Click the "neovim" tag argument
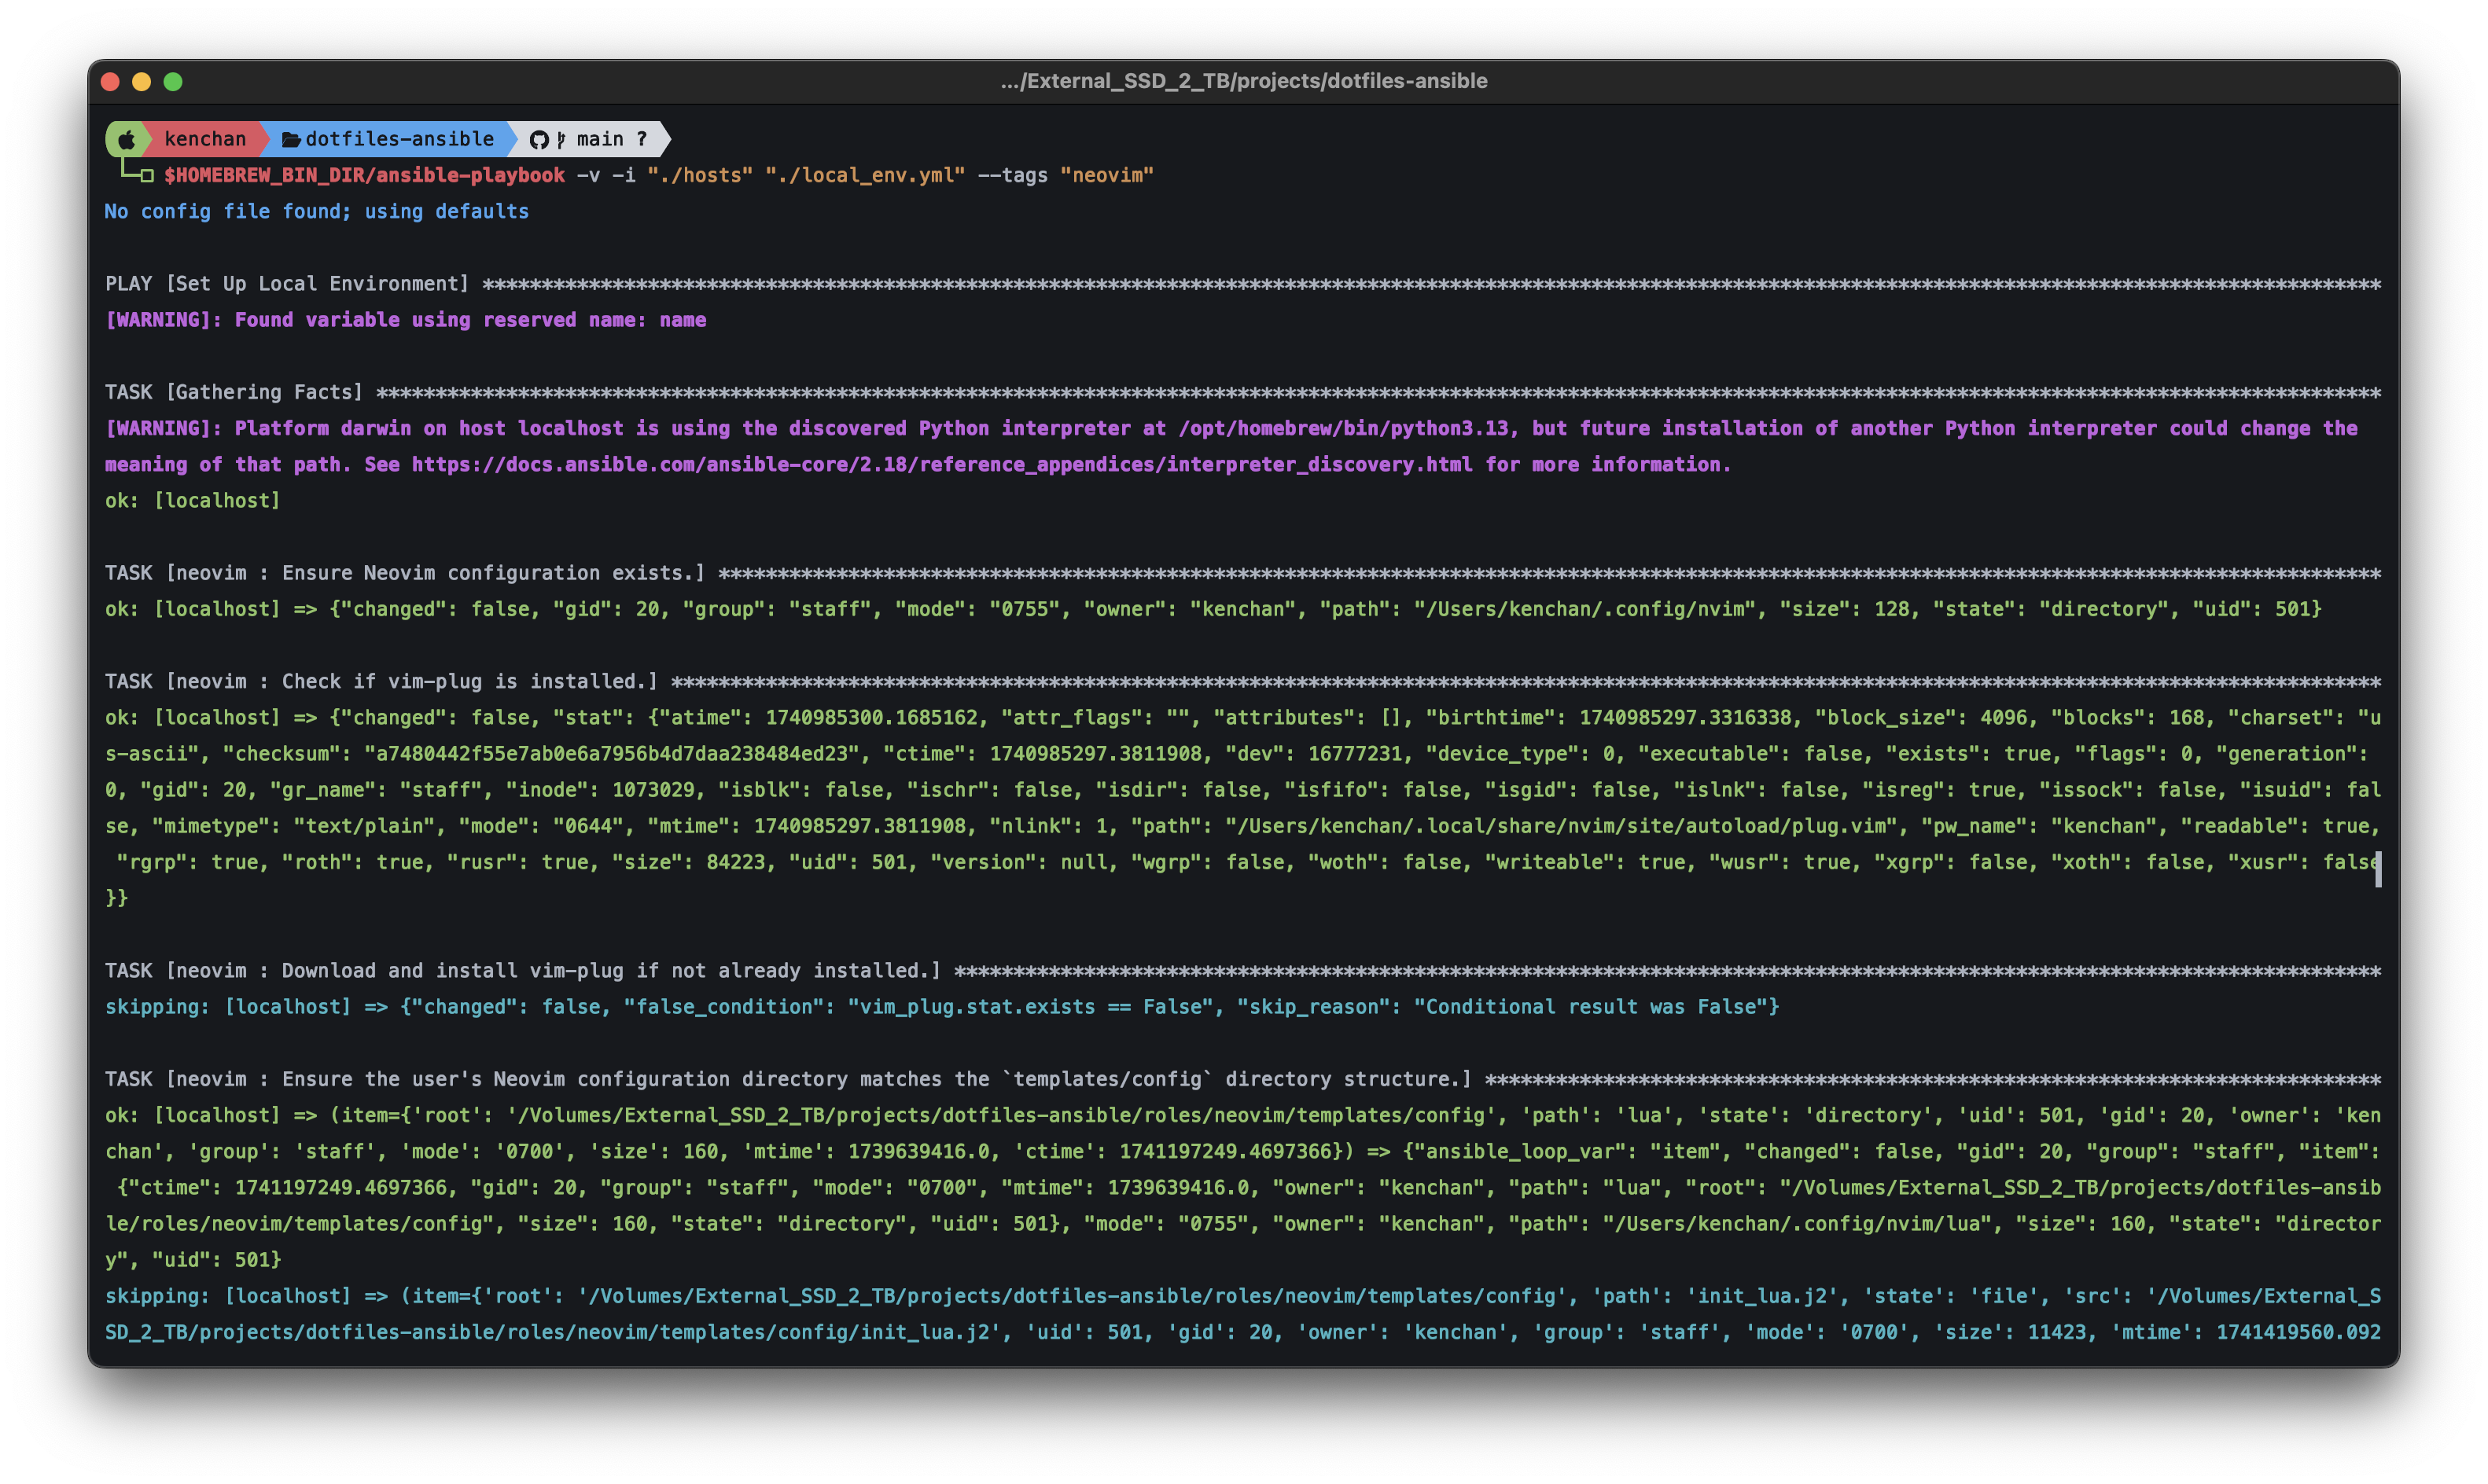The height and width of the screenshot is (1484, 2488). pos(1106,175)
